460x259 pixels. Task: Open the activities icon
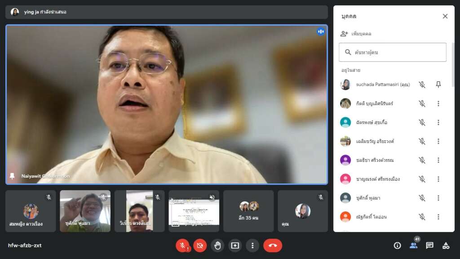[x=446, y=246]
